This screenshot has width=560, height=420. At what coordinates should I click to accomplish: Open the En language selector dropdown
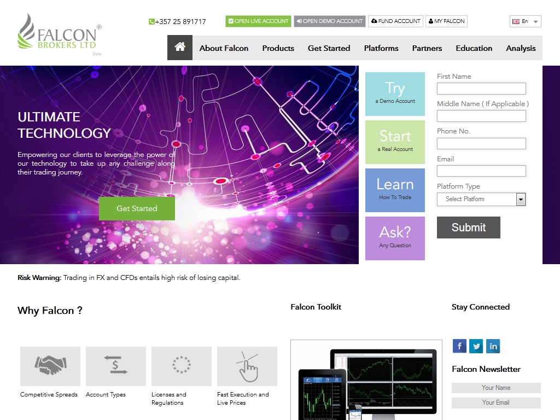pos(525,21)
